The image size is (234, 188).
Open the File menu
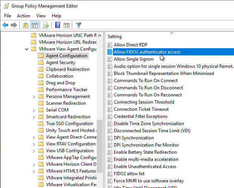pos(8,16)
